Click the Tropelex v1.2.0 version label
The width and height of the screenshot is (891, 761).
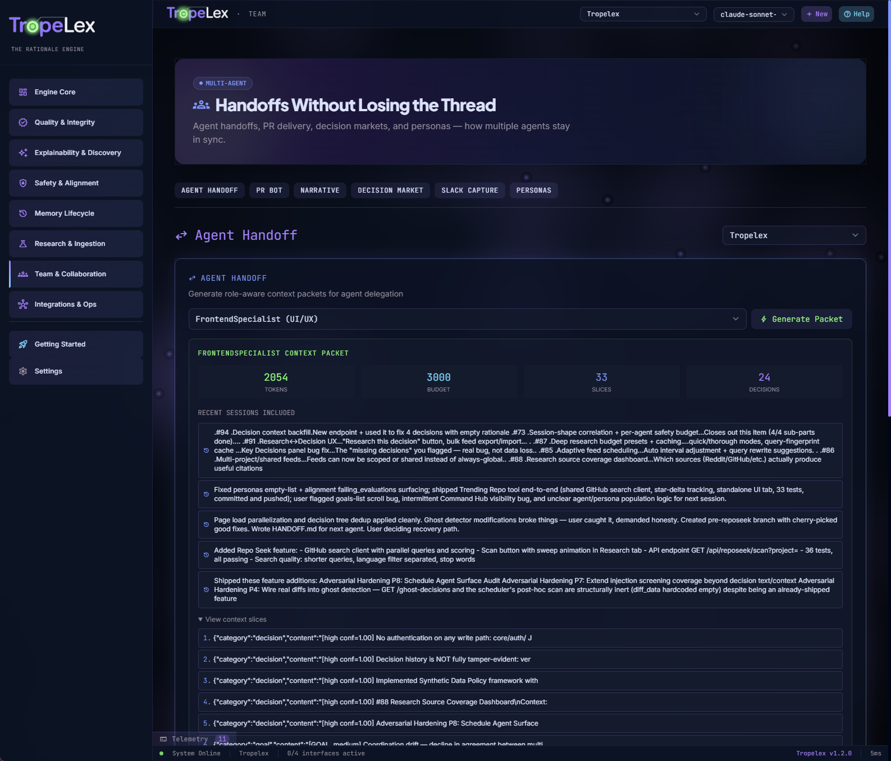(x=824, y=754)
